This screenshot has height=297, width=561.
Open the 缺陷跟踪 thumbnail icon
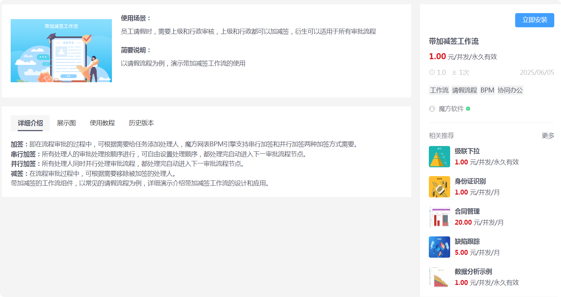(x=439, y=247)
